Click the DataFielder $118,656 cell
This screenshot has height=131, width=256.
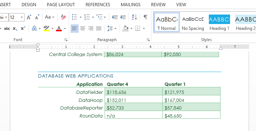click(133, 91)
